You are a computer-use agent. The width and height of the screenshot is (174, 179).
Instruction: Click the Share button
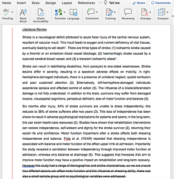coord(139,3)
